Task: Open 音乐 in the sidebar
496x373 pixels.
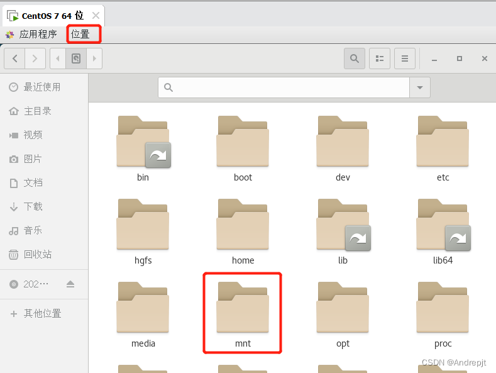Action: (44, 231)
